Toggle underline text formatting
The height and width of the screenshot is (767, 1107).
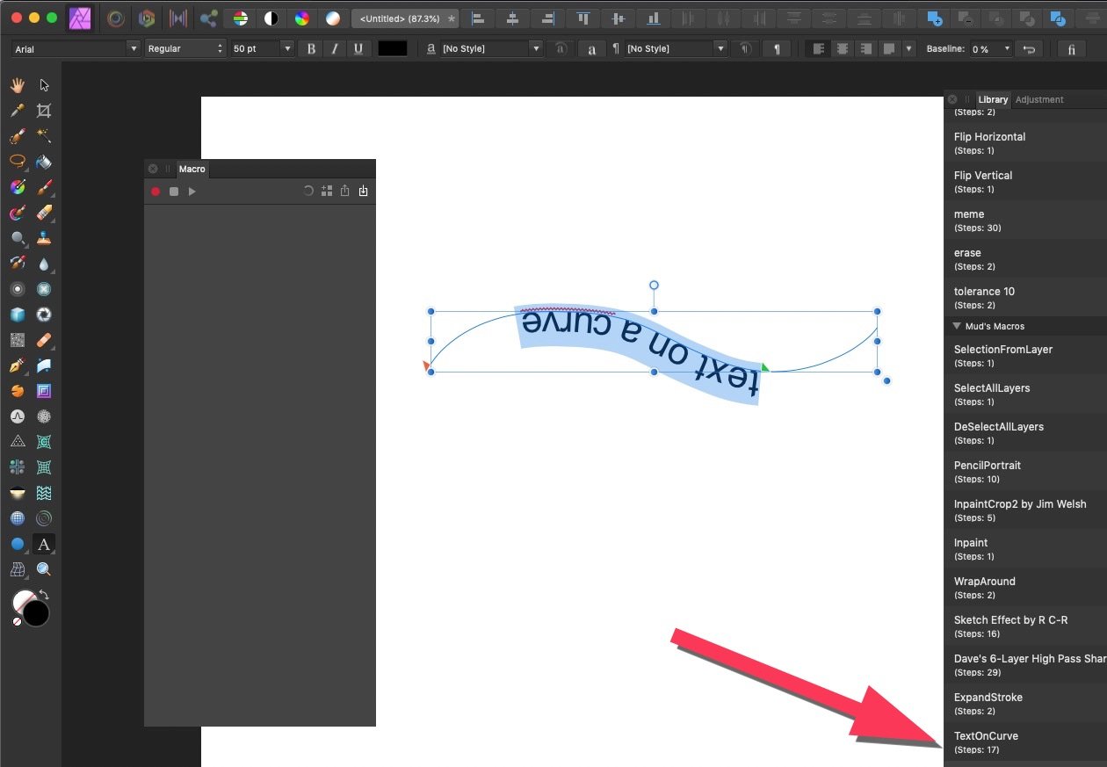358,48
